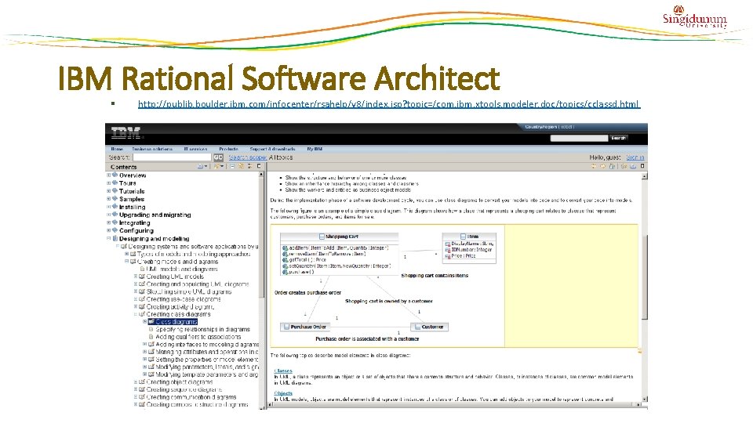Click the bookmark document icon in topic toolbar
Viewport: 753px width, 423px height.
click(624, 166)
